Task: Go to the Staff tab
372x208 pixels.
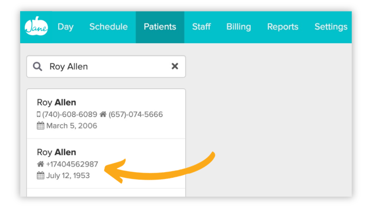Action: 201,27
